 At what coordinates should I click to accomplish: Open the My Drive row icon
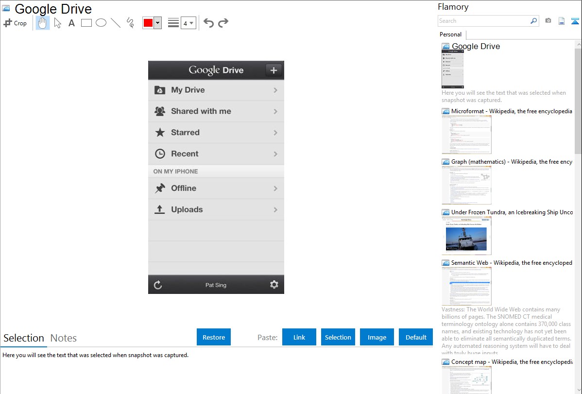pyautogui.click(x=160, y=90)
